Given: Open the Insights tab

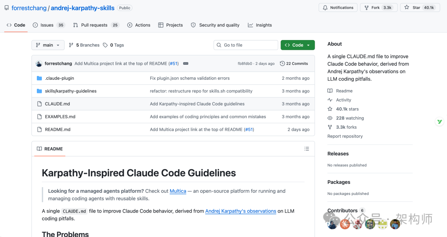Looking at the screenshot, I should (x=260, y=25).
